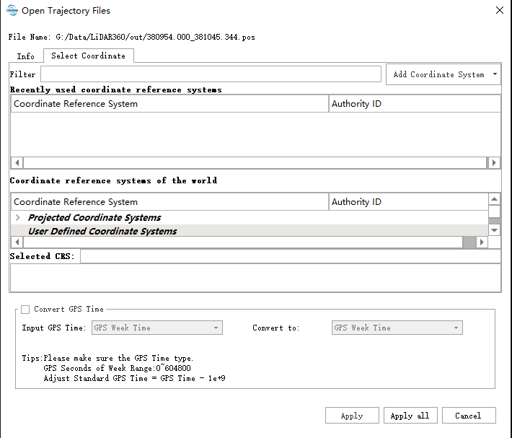Open the Add Coordinate System dropdown
This screenshot has height=438, width=512.
pos(443,74)
